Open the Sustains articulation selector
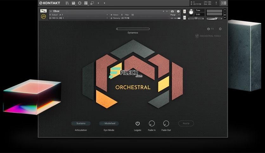This screenshot has width=265, height=153. tap(81, 123)
